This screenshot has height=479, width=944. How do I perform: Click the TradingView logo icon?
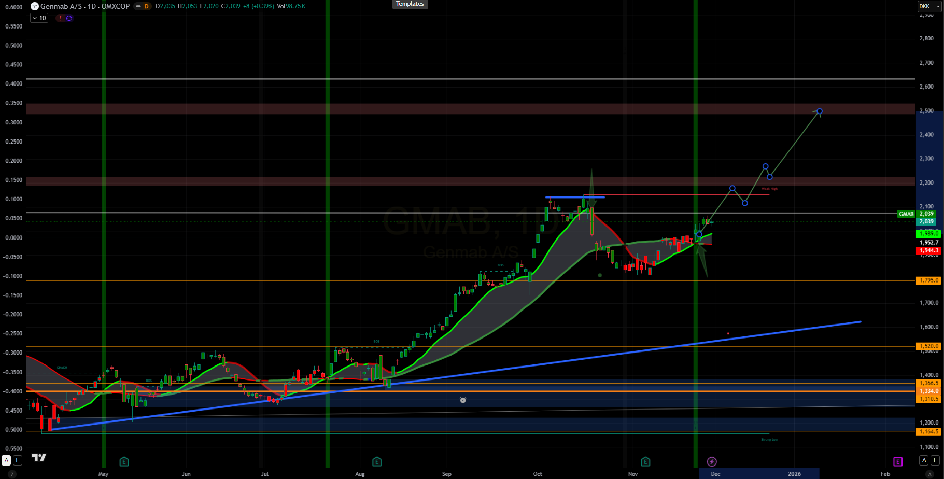click(x=39, y=457)
